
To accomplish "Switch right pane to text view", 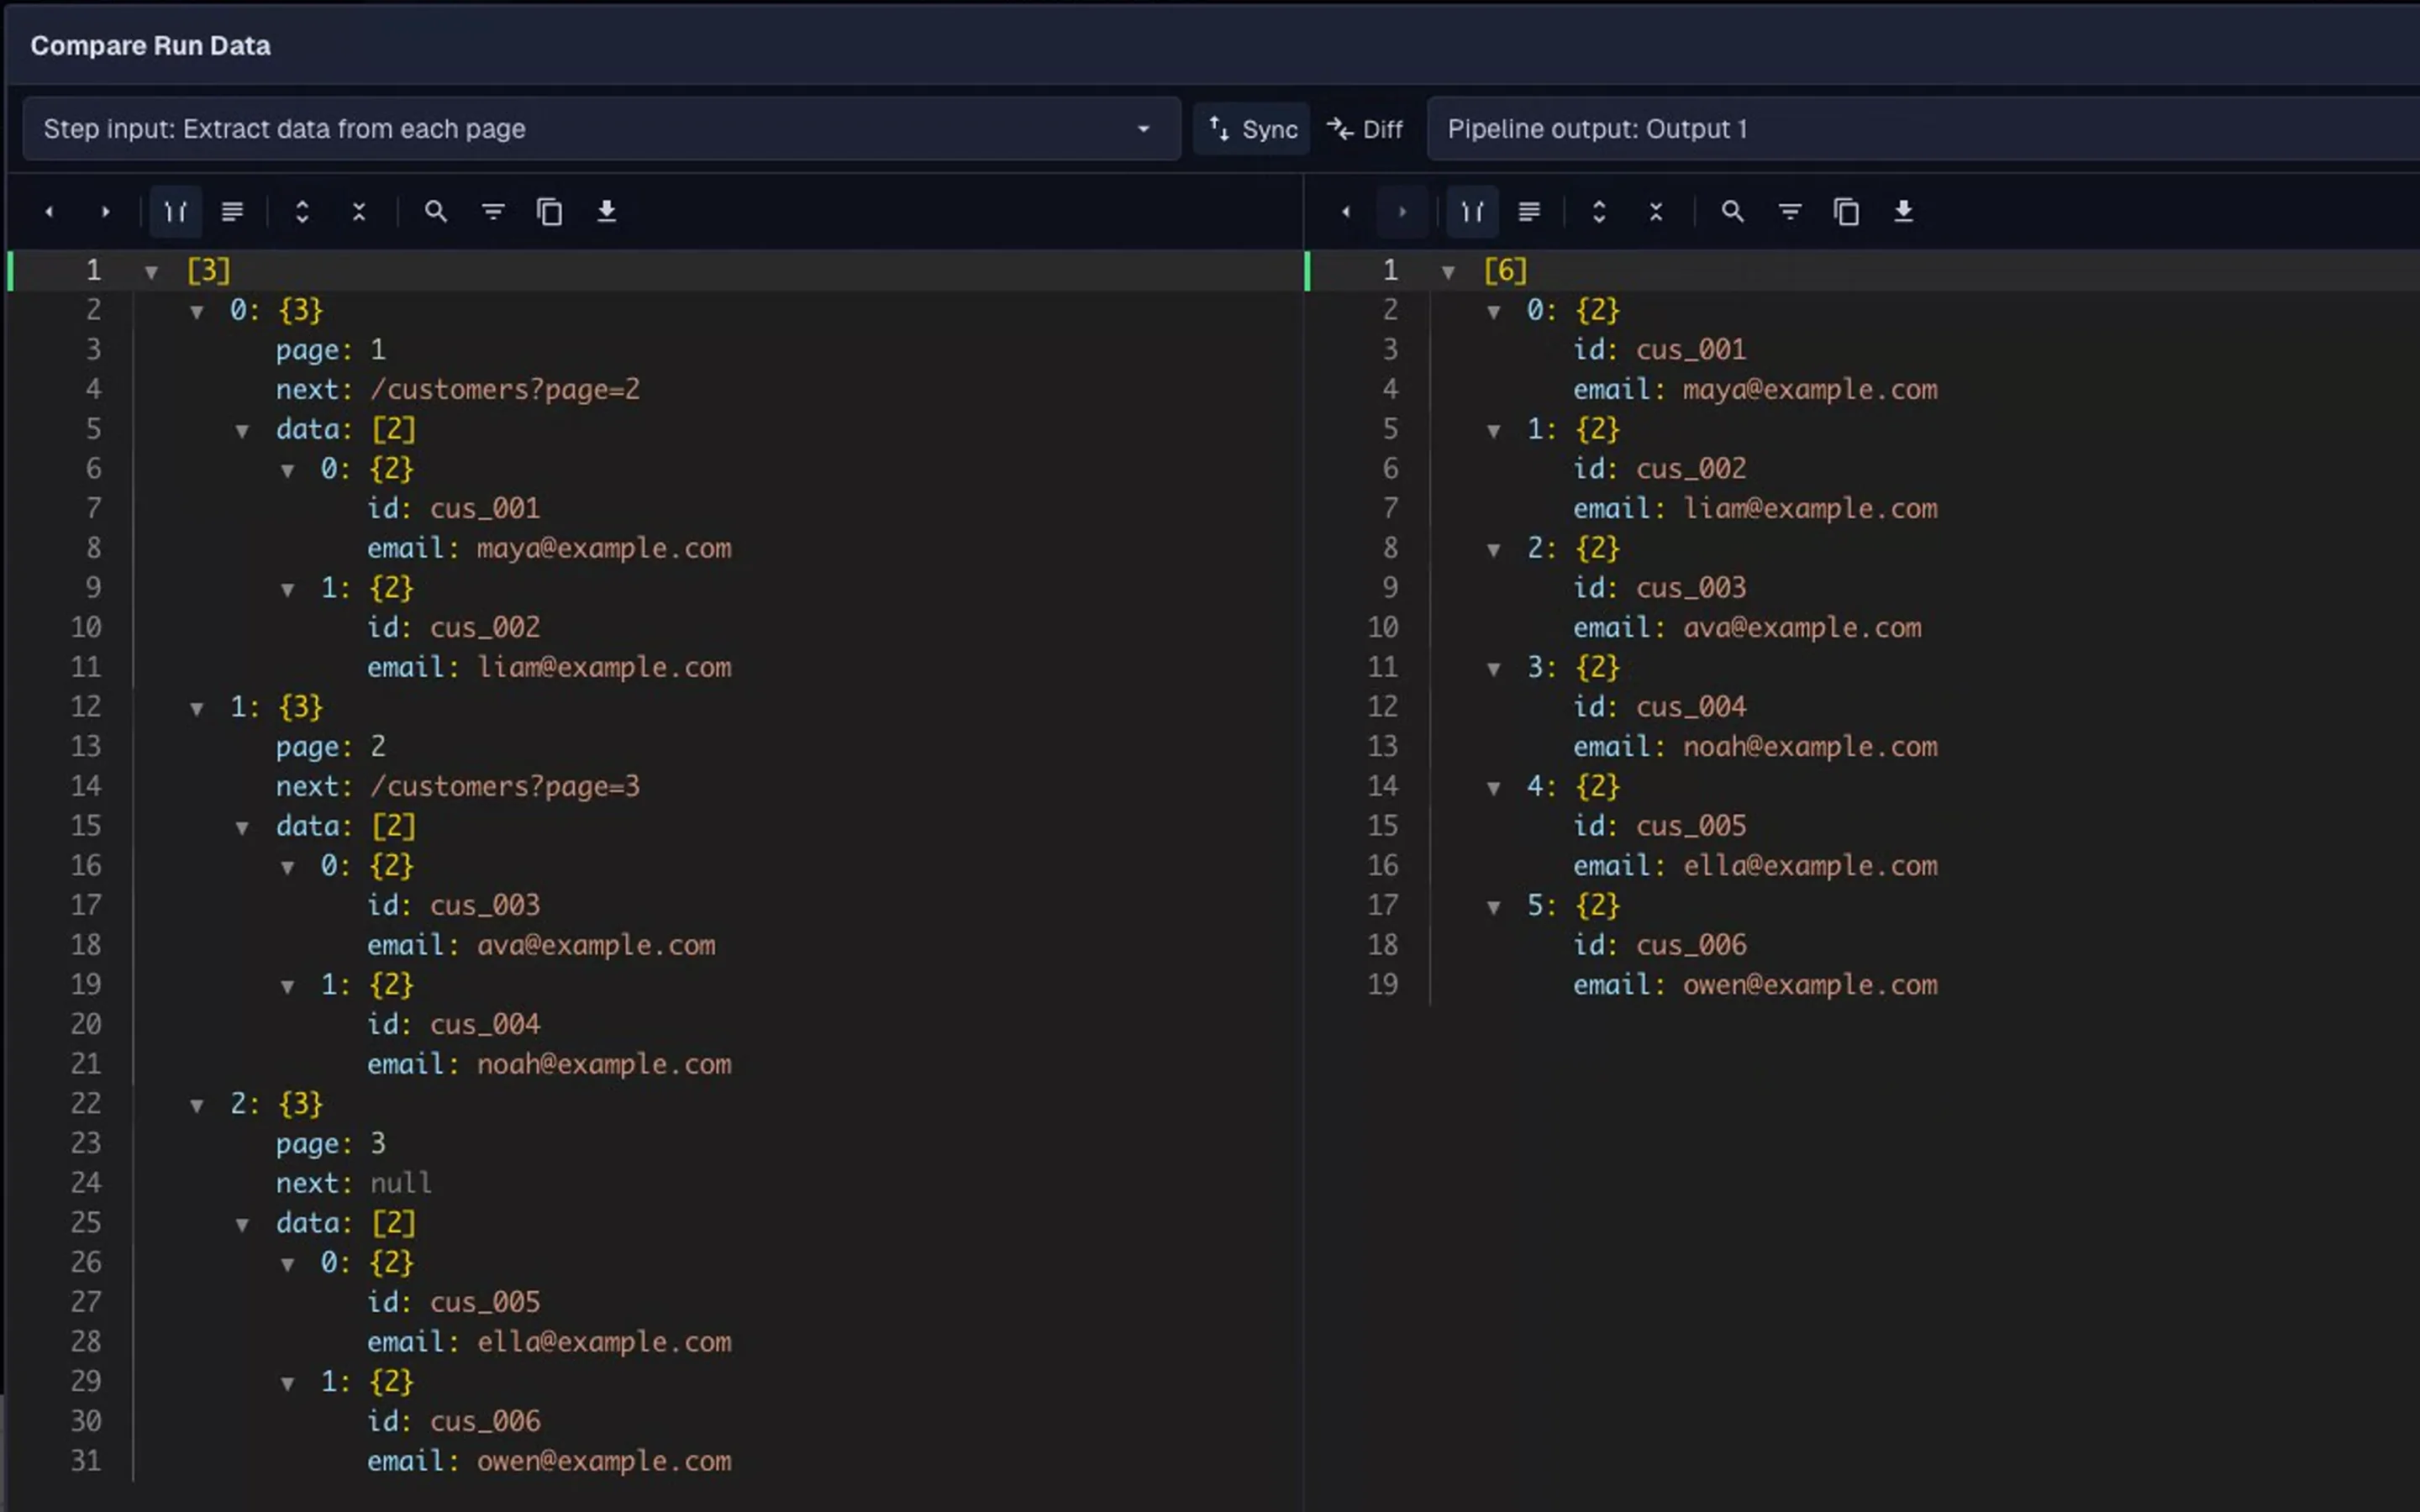I will coord(1528,211).
